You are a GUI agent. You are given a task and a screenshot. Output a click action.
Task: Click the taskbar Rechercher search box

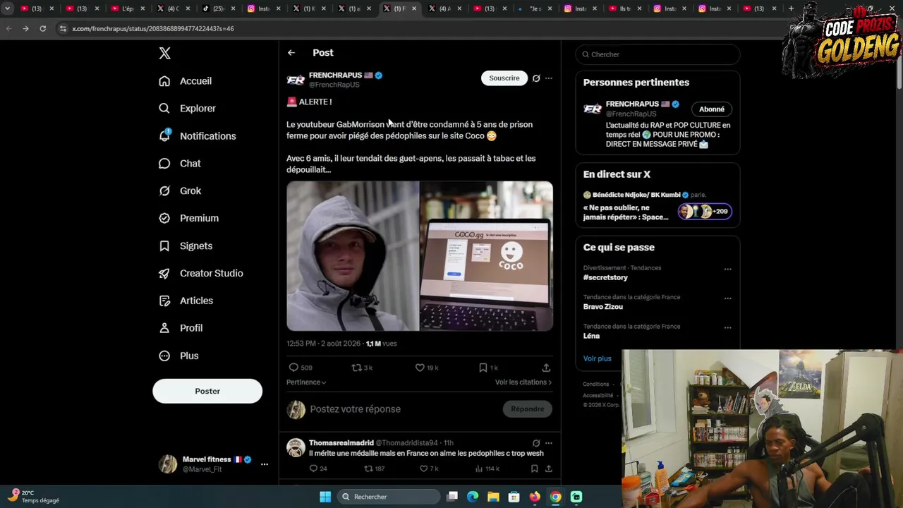tap(387, 497)
